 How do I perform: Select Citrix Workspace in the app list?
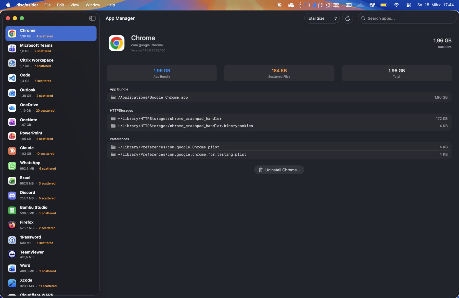(51, 63)
